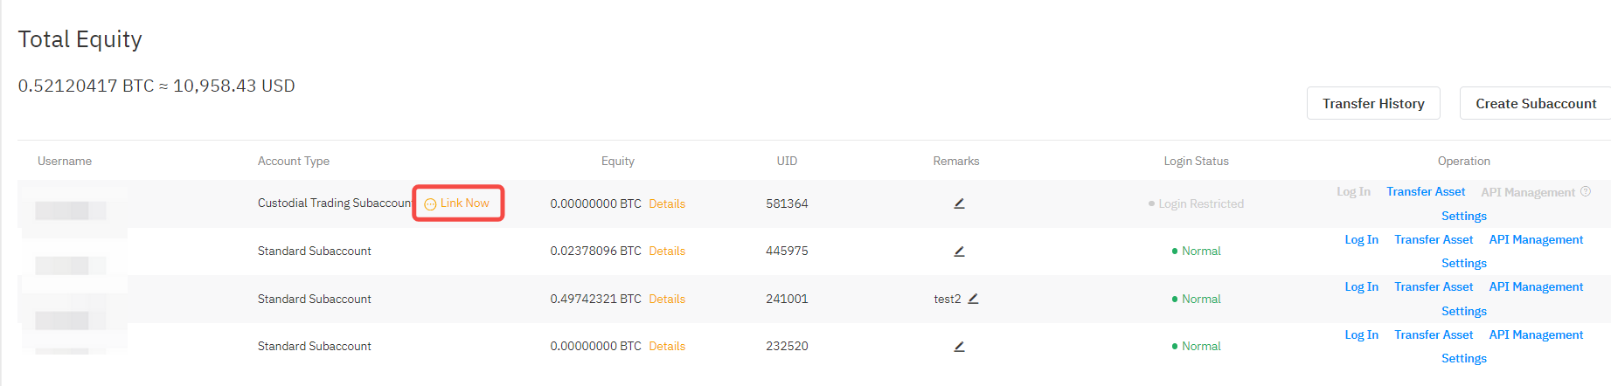Open Settings for the custodial trading subaccount
Viewport: 1611px width, 386px height.
[x=1463, y=216]
